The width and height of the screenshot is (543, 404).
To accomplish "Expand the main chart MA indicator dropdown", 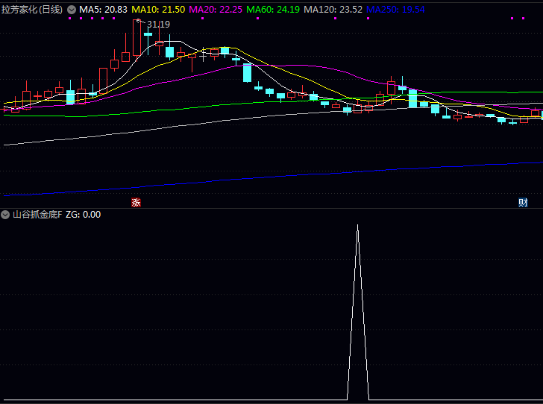I will 72,10.
